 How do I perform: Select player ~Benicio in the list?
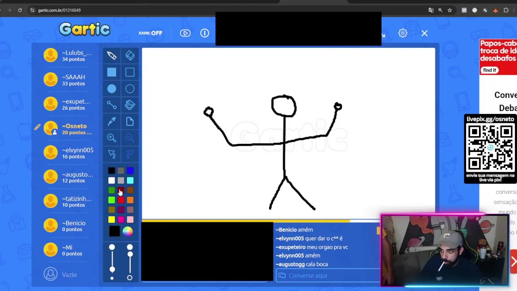click(x=68, y=226)
